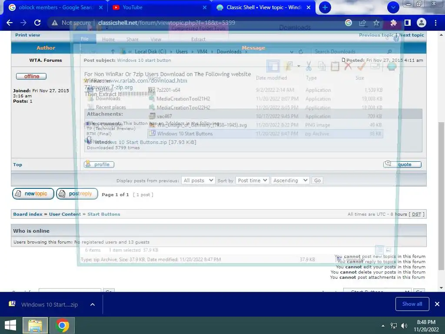Click the offline status button
This screenshot has width=445, height=334.
(x=31, y=77)
